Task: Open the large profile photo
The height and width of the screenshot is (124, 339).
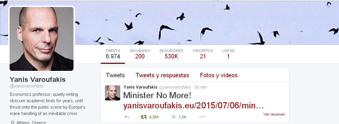Action: [42, 39]
